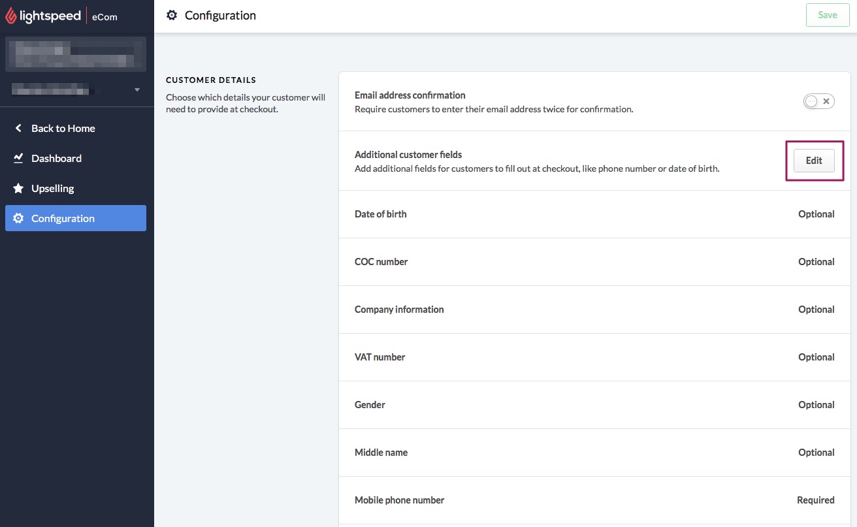
Task: Click Edit for Additional customer fields
Action: pyautogui.click(x=814, y=161)
